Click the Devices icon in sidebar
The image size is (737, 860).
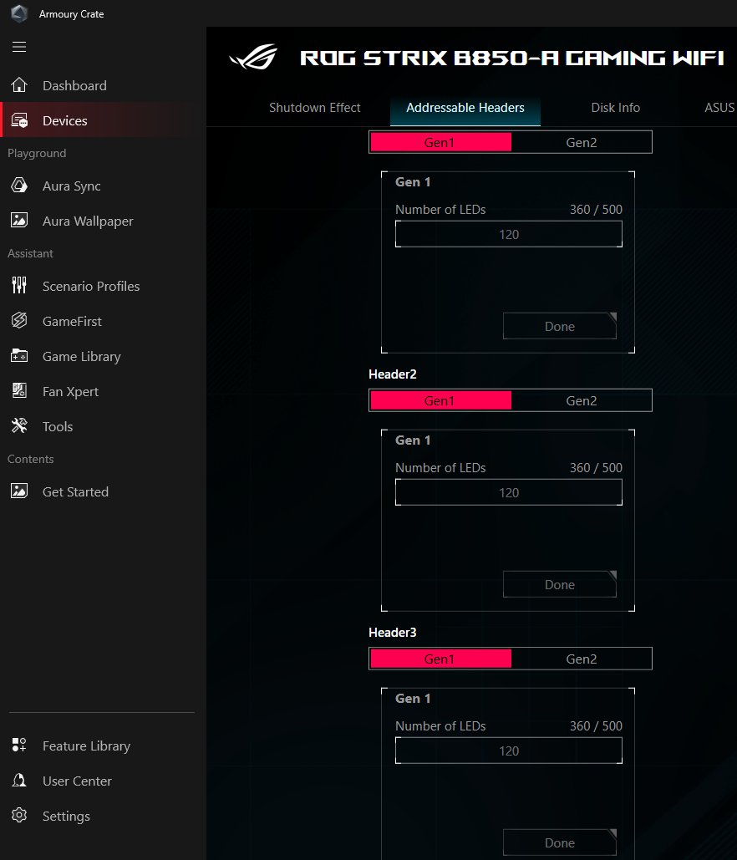pyautogui.click(x=19, y=120)
